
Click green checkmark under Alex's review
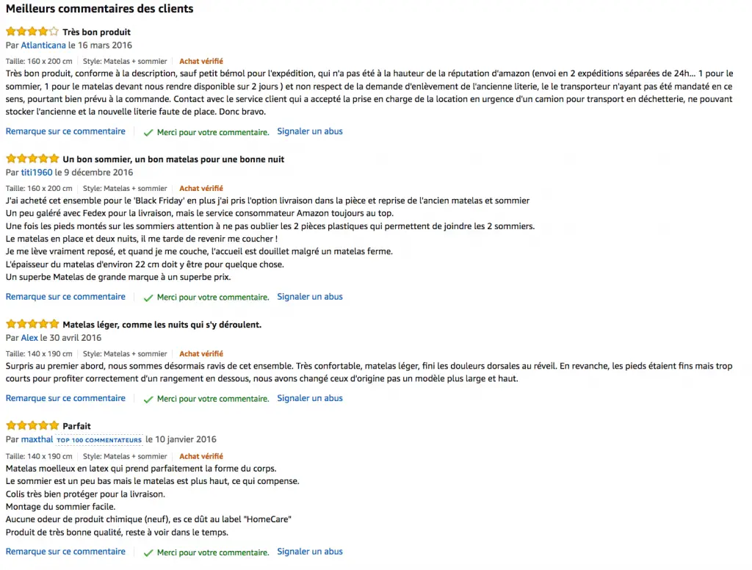(x=148, y=399)
